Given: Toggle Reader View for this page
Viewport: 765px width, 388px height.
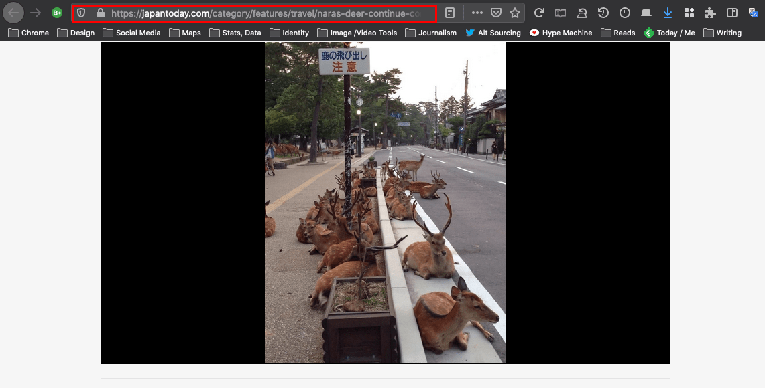Looking at the screenshot, I should [451, 13].
